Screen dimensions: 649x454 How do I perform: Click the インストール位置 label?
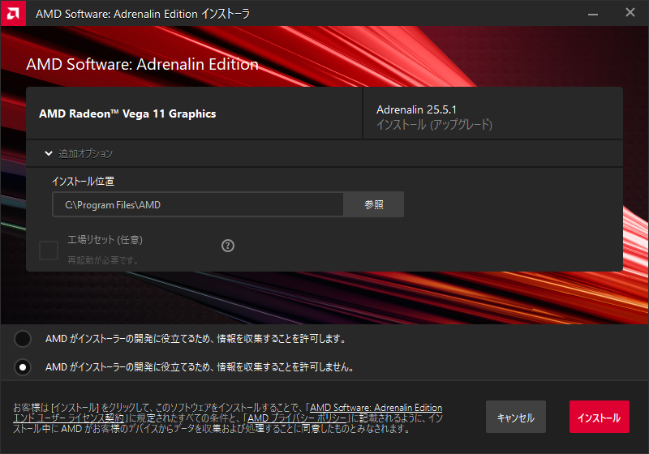pos(83,181)
